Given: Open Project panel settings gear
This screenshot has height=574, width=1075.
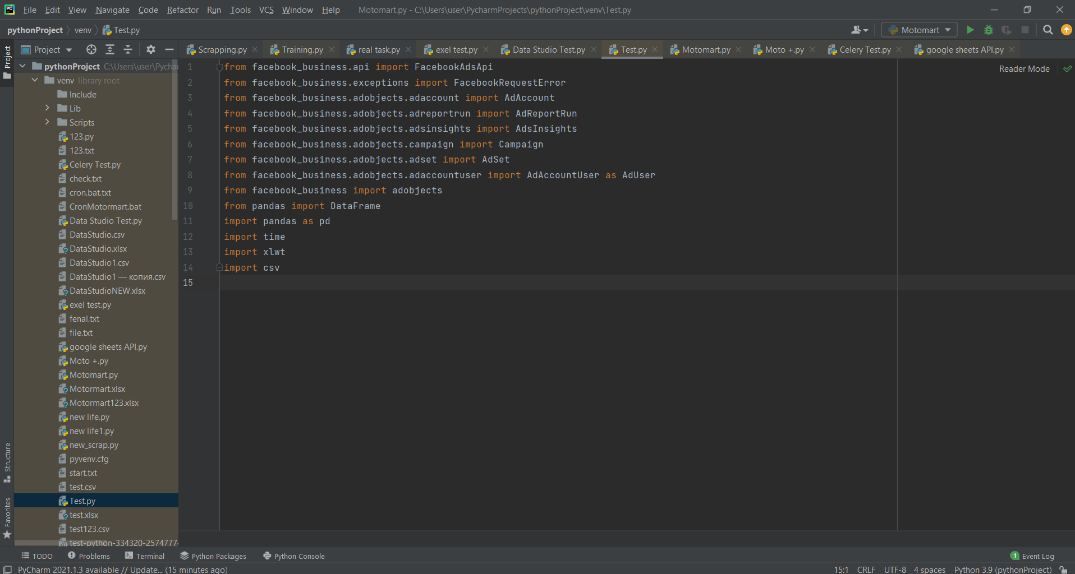Looking at the screenshot, I should click(x=151, y=50).
